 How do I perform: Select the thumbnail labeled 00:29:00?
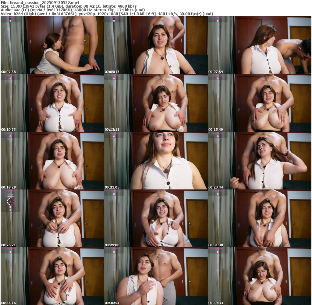pyautogui.click(x=156, y=218)
